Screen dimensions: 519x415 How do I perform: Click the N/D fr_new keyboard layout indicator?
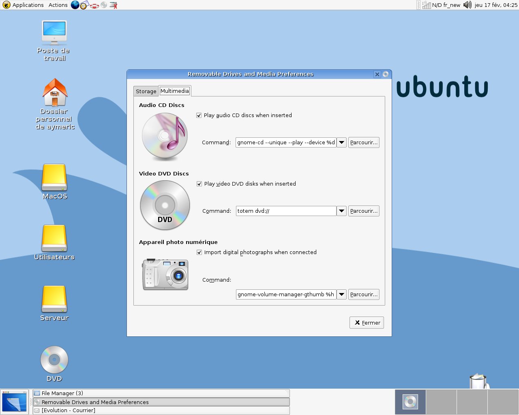click(x=446, y=5)
